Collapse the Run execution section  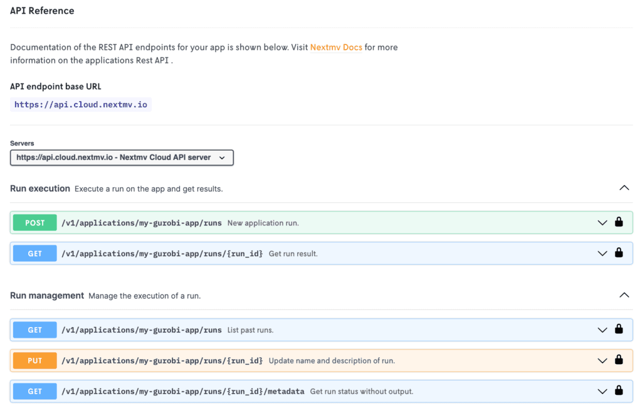(x=624, y=188)
